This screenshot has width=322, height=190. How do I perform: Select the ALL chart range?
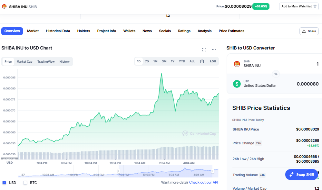192,61
